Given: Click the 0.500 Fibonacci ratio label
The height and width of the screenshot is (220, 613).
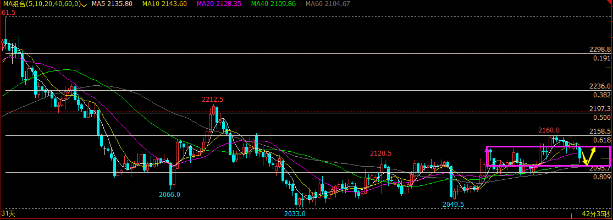Looking at the screenshot, I should coord(602,117).
